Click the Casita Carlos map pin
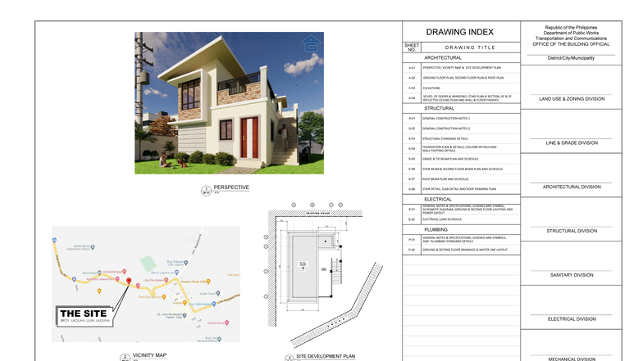Viewport: 643px width, 361px height. point(226,323)
